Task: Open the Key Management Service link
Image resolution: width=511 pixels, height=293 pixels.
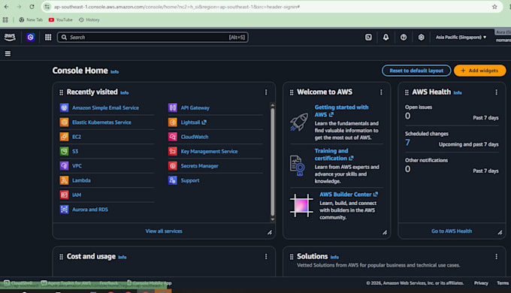Action: click(x=209, y=151)
